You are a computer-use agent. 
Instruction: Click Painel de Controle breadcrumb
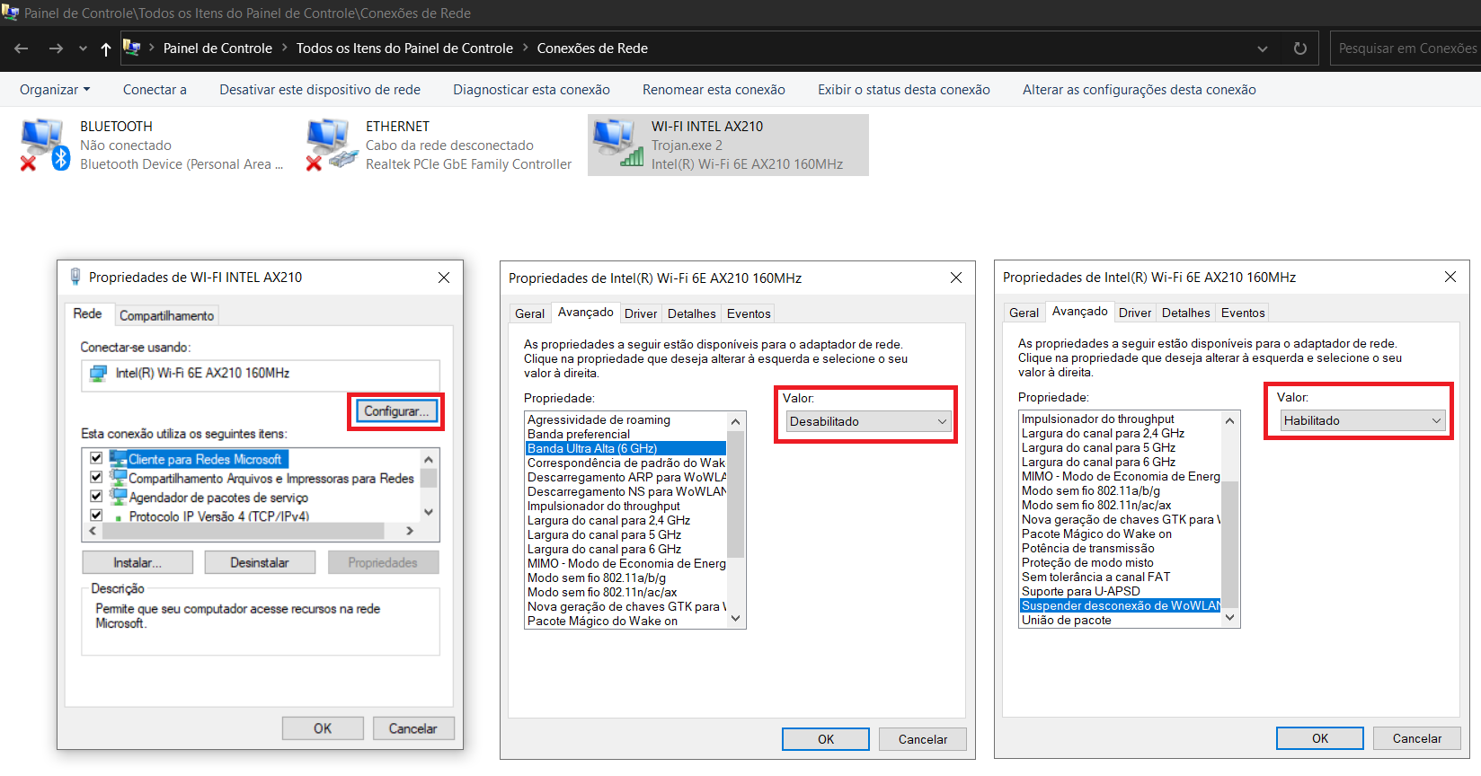point(217,48)
